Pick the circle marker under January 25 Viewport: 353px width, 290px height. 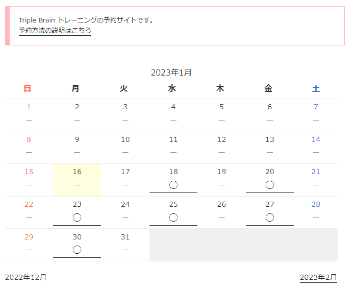173,217
